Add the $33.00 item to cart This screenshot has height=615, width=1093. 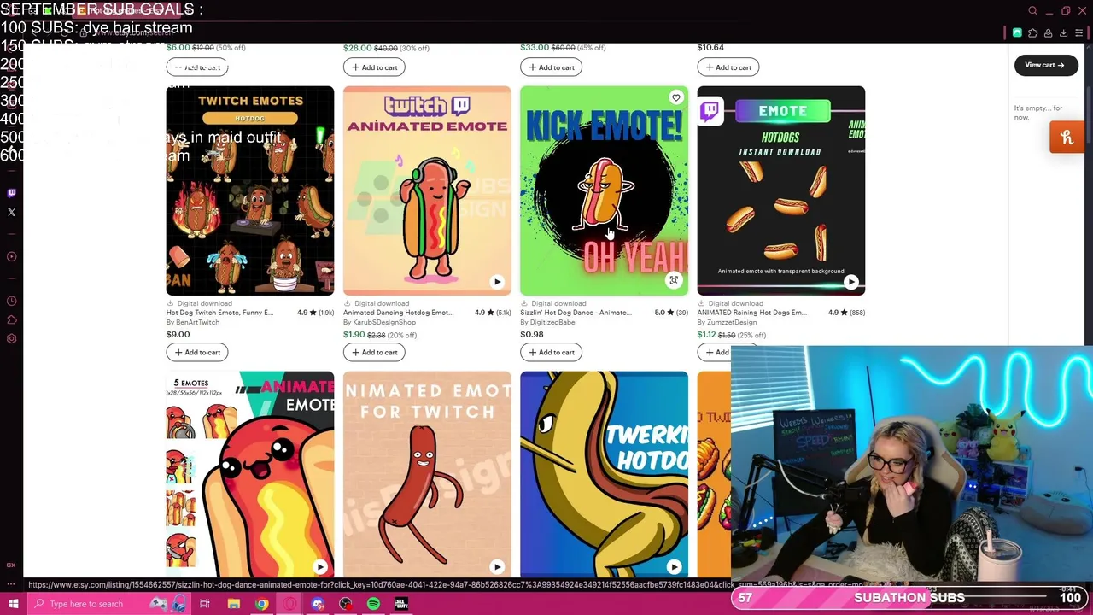(551, 67)
